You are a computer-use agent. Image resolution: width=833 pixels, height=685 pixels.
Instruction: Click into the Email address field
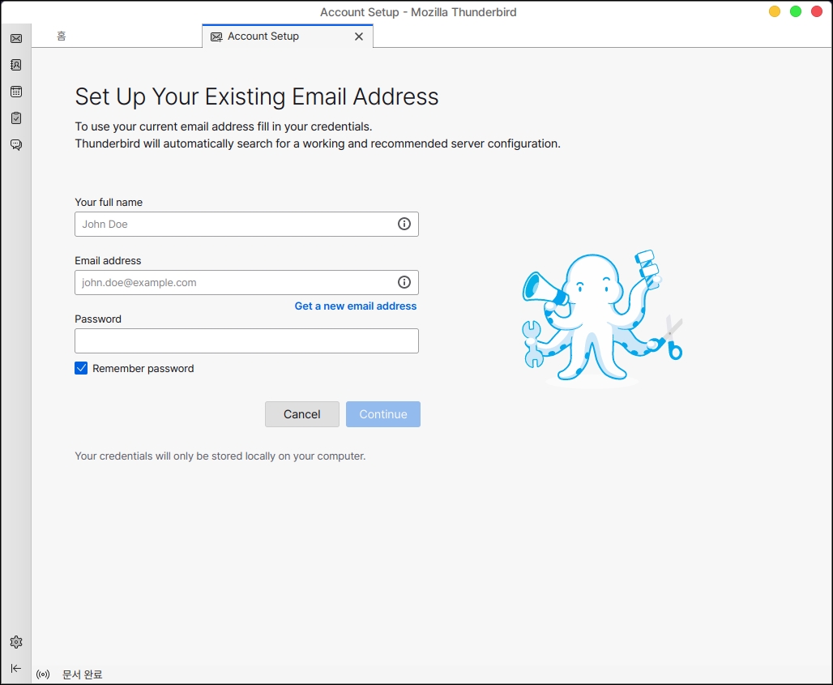click(x=235, y=283)
